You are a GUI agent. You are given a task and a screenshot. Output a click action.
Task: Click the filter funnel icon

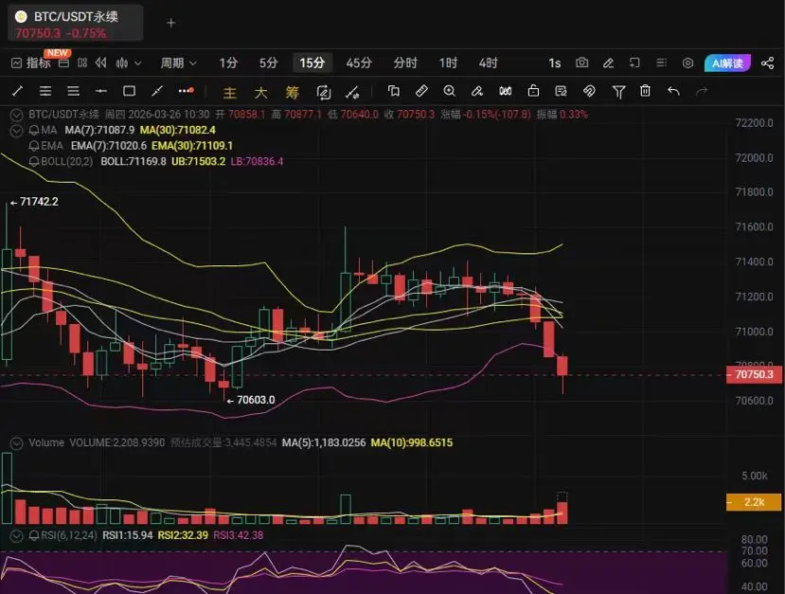tap(618, 92)
